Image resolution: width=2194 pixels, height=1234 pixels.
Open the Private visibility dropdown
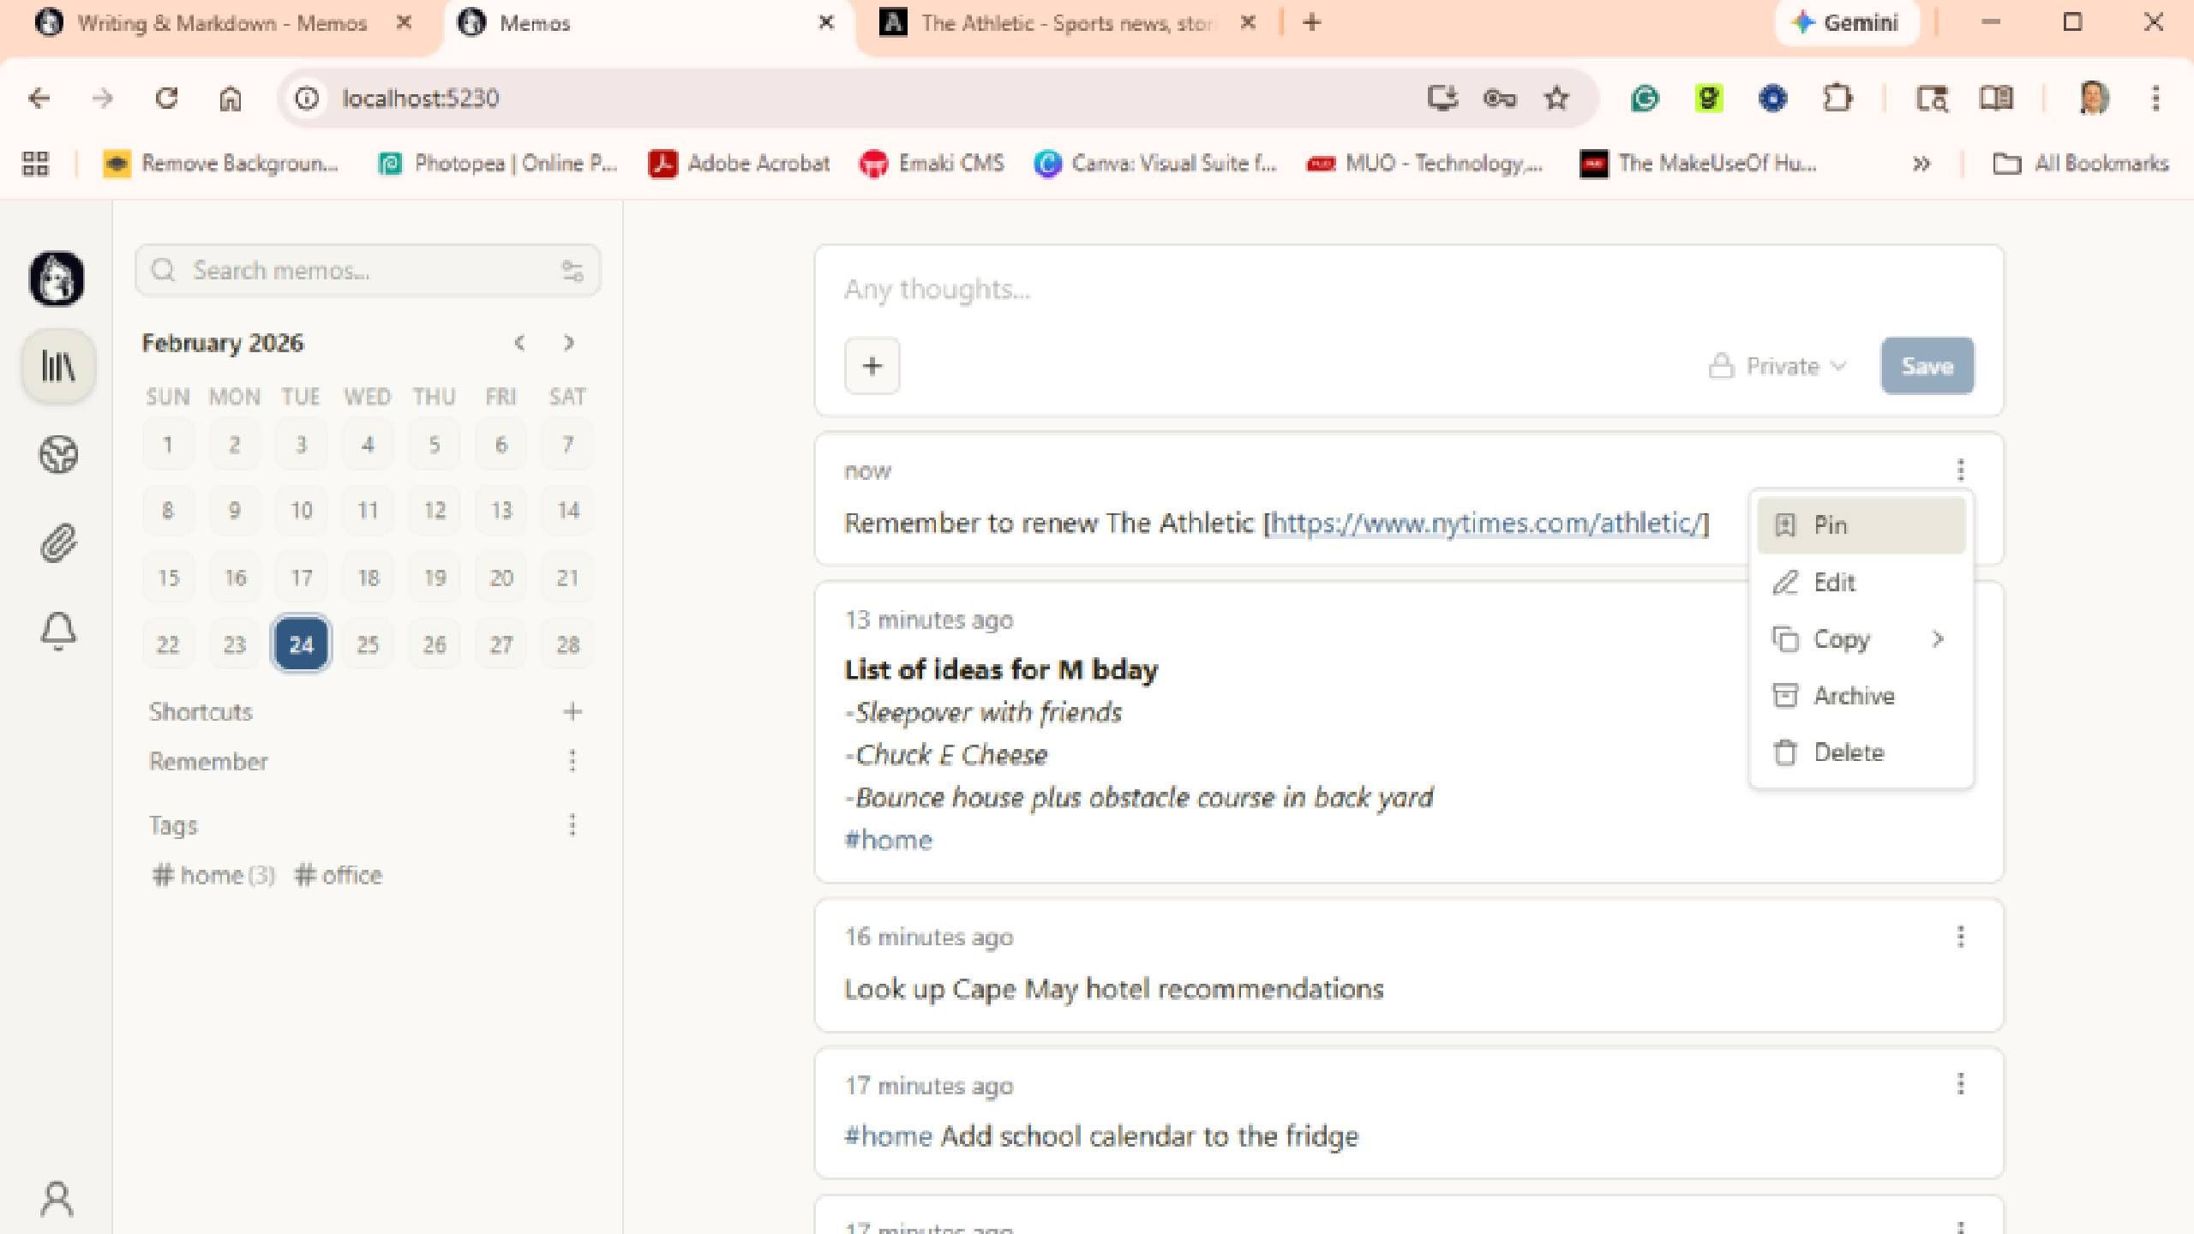tap(1777, 366)
